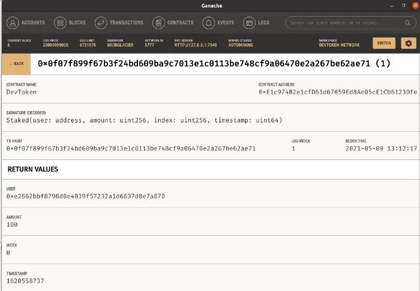Image resolution: width=420 pixels, height=291 pixels.
Task: Open settings with the gear icon
Action: click(409, 43)
